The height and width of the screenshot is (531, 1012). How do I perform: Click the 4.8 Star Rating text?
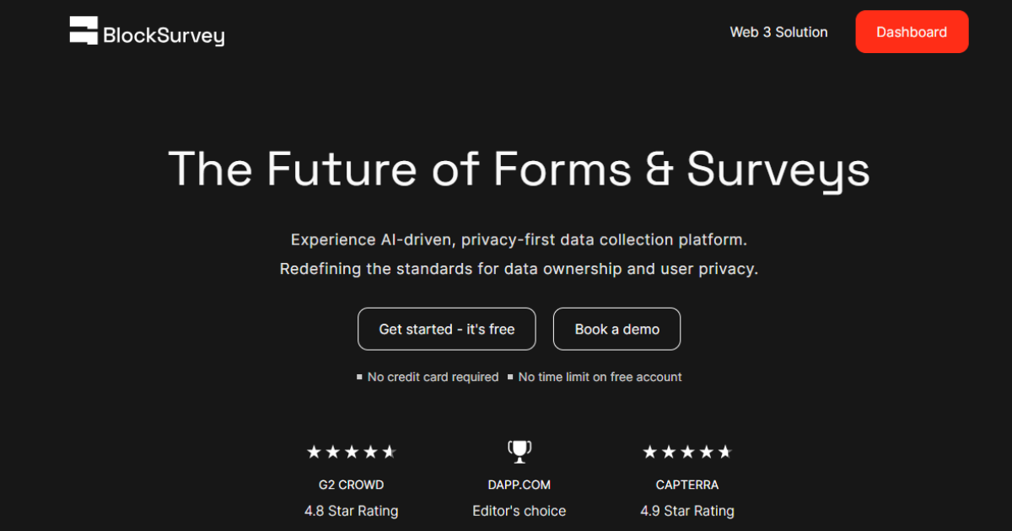click(351, 511)
